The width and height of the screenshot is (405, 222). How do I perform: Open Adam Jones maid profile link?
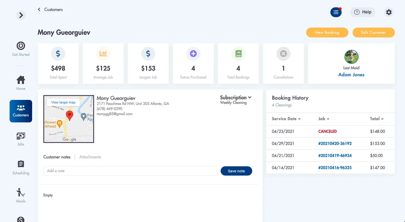click(351, 75)
